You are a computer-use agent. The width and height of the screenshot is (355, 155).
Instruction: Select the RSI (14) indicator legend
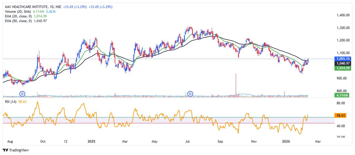(x=11, y=102)
